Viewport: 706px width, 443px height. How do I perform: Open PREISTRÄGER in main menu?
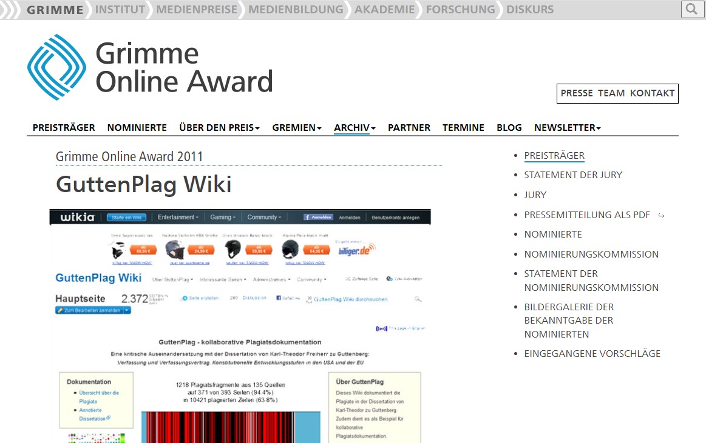point(64,128)
